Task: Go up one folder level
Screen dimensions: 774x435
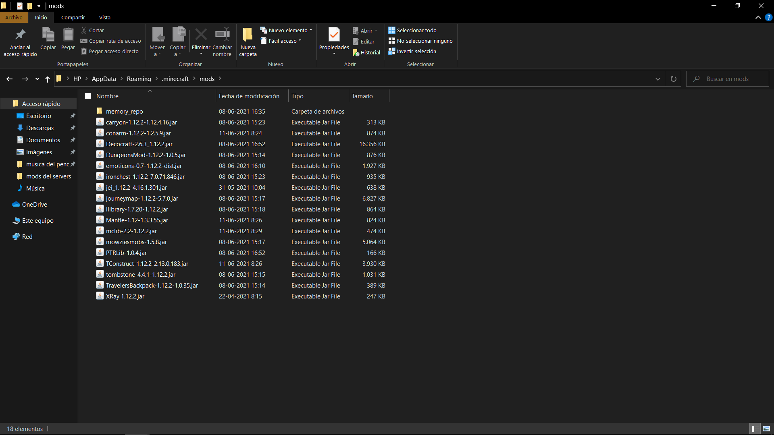Action: tap(48, 79)
